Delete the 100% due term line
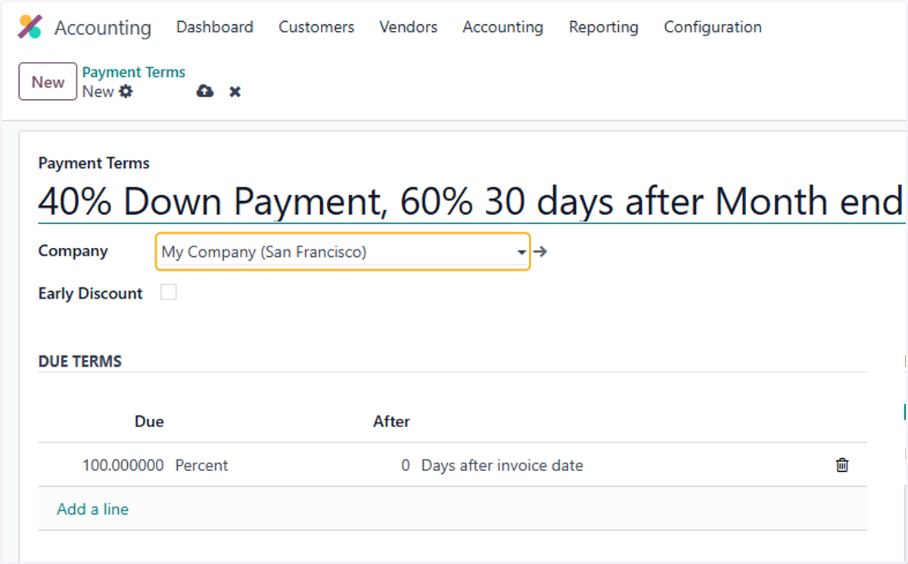Image resolution: width=908 pixels, height=564 pixels. 842,465
